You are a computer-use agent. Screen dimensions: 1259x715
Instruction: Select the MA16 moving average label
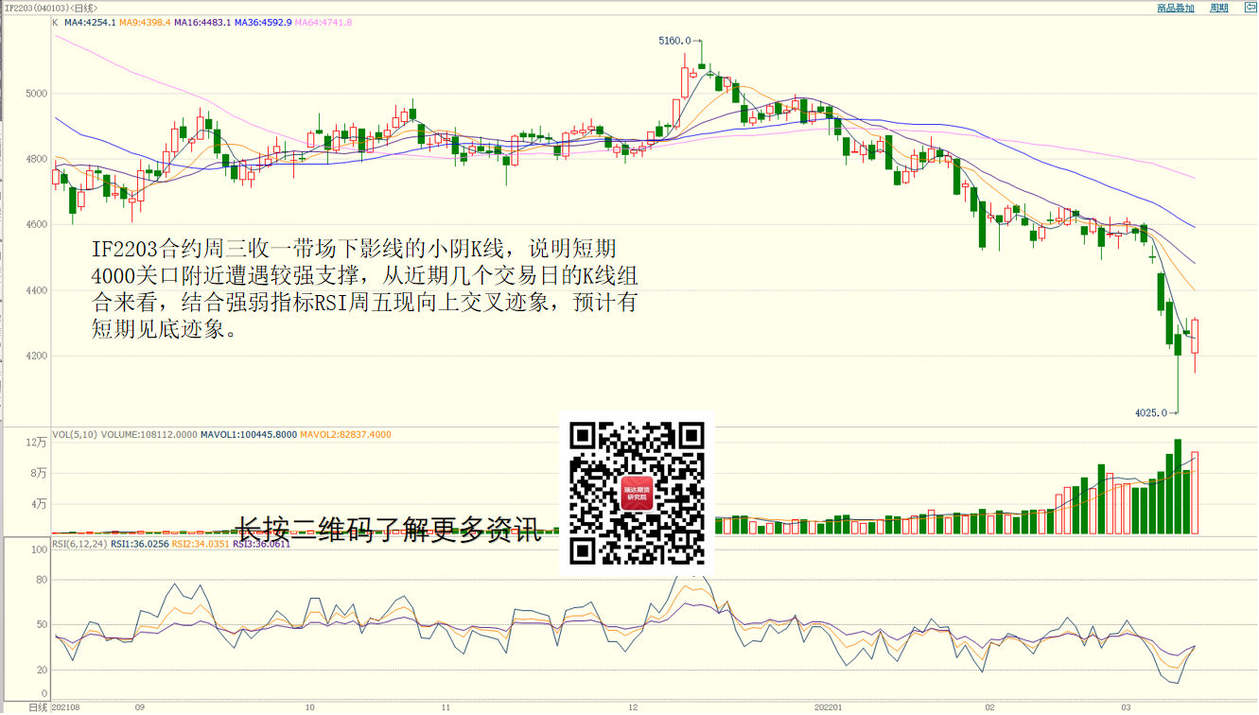202,22
